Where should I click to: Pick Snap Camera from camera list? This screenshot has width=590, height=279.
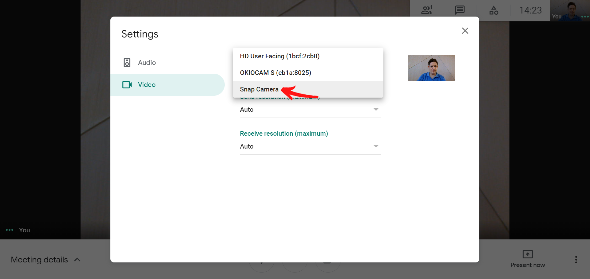259,89
